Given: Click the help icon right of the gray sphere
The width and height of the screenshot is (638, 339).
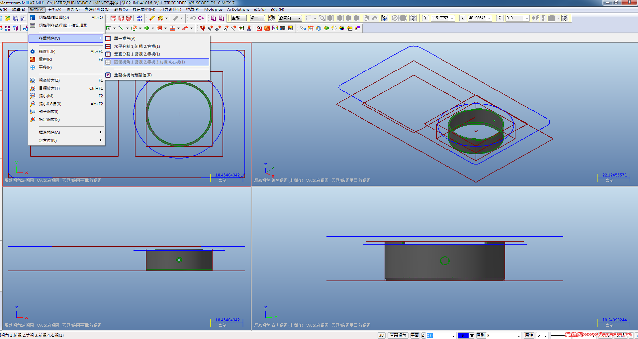Looking at the screenshot, I should pos(413,18).
